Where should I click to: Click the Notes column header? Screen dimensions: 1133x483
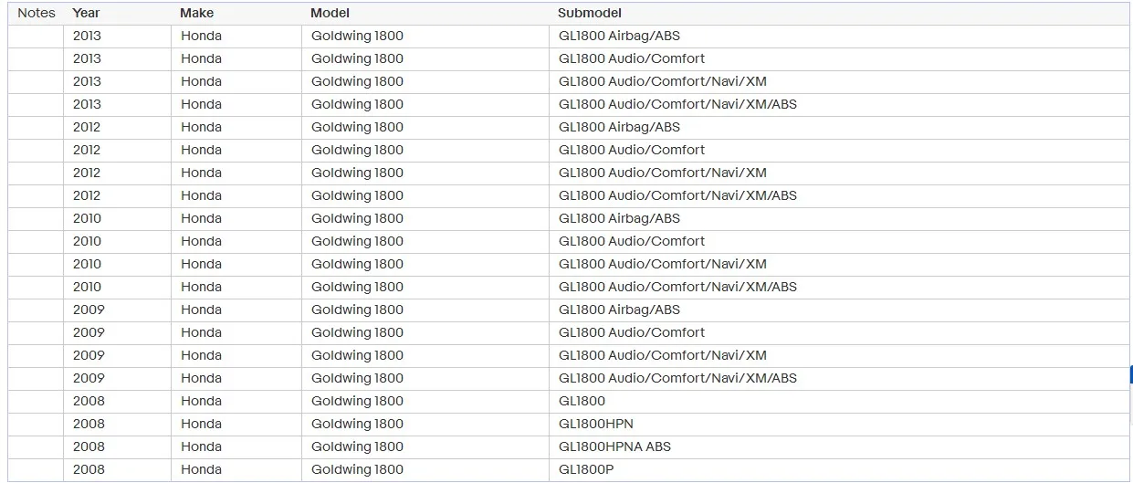(37, 13)
